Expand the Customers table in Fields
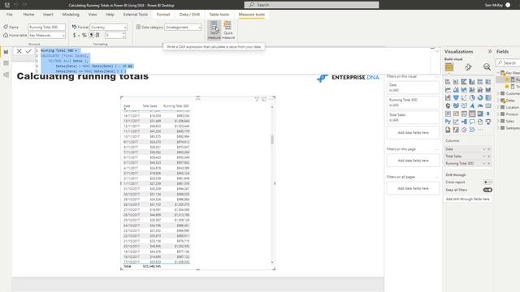This screenshot has width=520, height=292. (498, 94)
